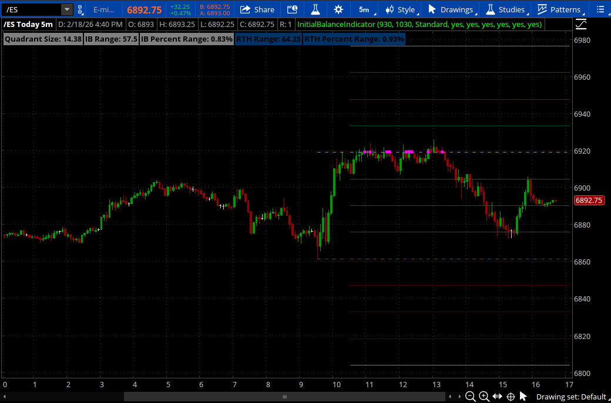The height and width of the screenshot is (403, 611).
Task: Toggle the crosshair cursor icon
Action: coord(511,397)
